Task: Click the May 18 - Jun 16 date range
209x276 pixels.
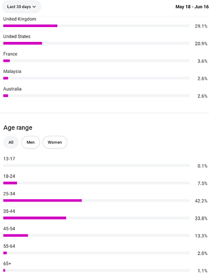Action: click(192, 7)
